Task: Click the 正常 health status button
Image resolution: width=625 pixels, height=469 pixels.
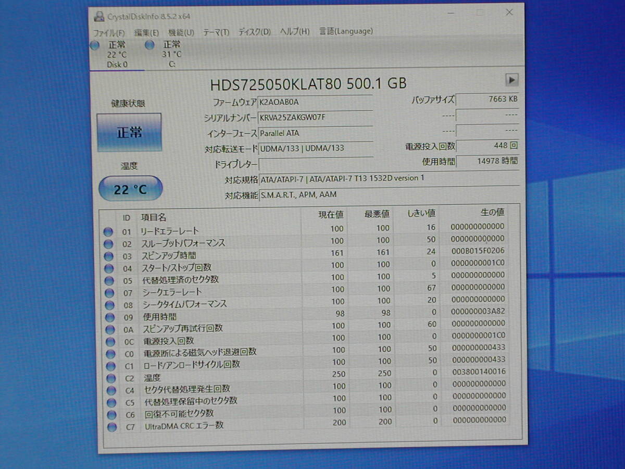Action: pos(129,132)
